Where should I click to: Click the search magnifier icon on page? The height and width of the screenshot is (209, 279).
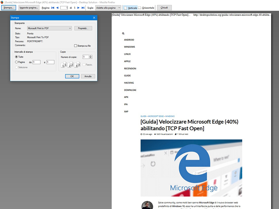tap(123, 33)
